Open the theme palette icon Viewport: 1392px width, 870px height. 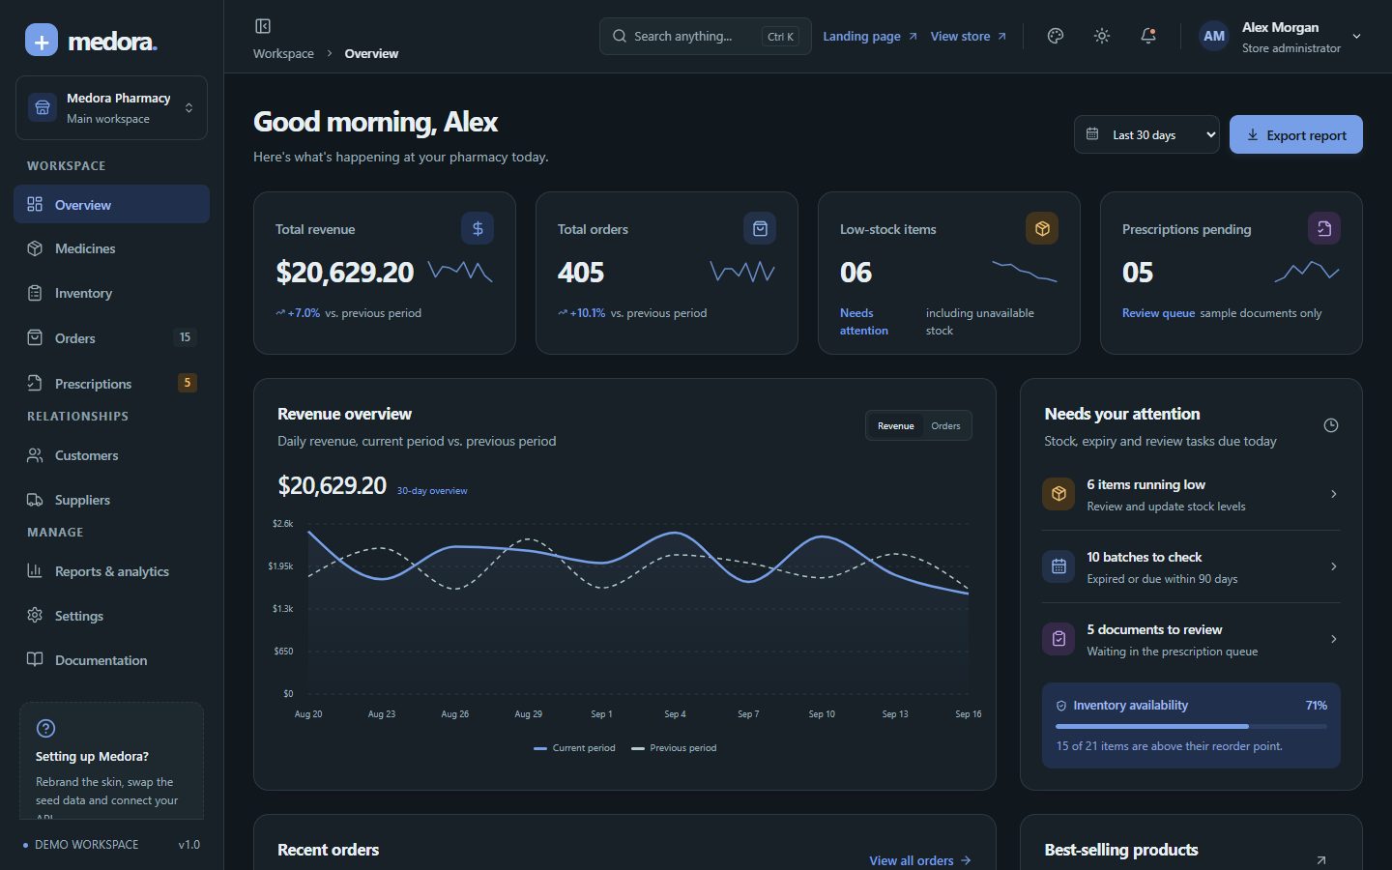[1056, 36]
